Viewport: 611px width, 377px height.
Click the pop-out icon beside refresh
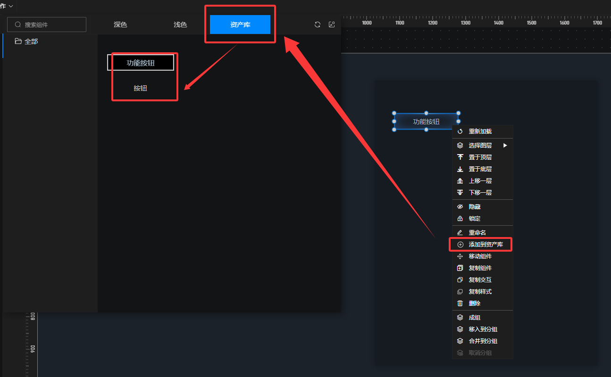(332, 25)
